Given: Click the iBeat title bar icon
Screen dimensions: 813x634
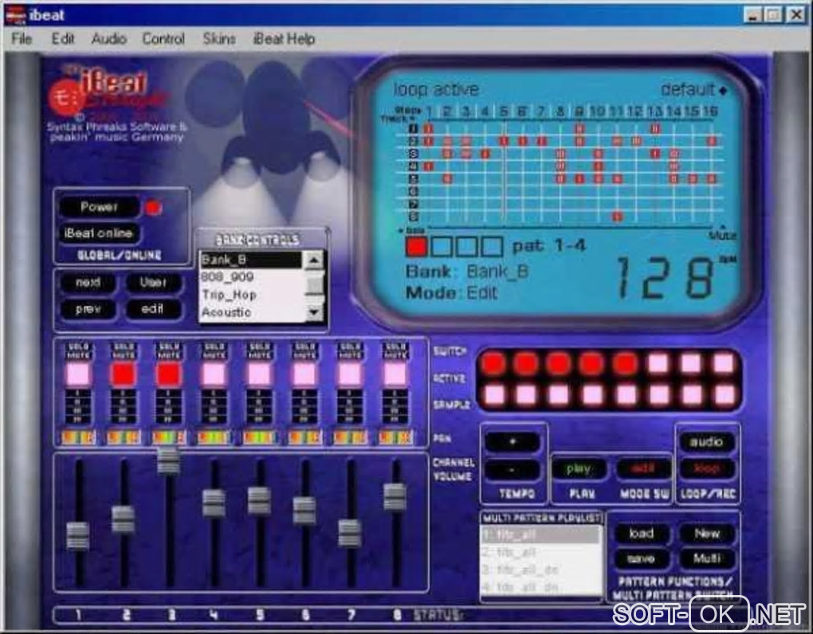Looking at the screenshot, I should click(15, 15).
